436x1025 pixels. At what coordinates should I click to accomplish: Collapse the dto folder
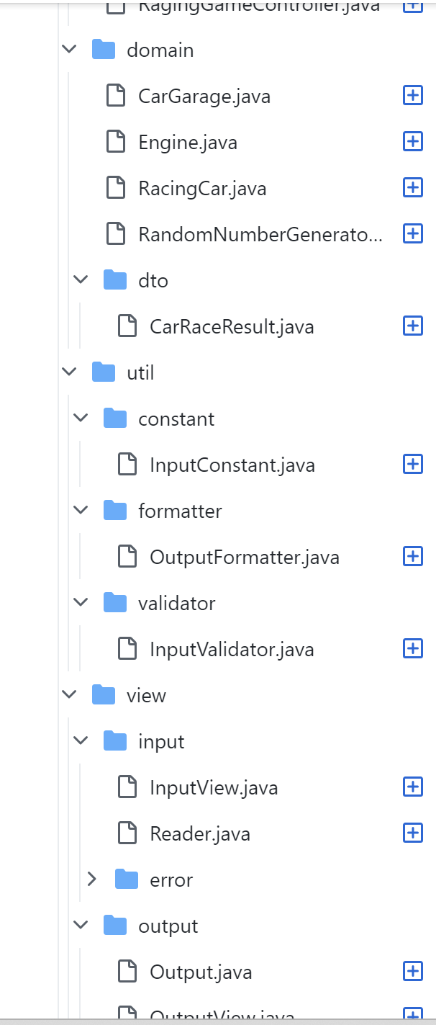point(81,280)
